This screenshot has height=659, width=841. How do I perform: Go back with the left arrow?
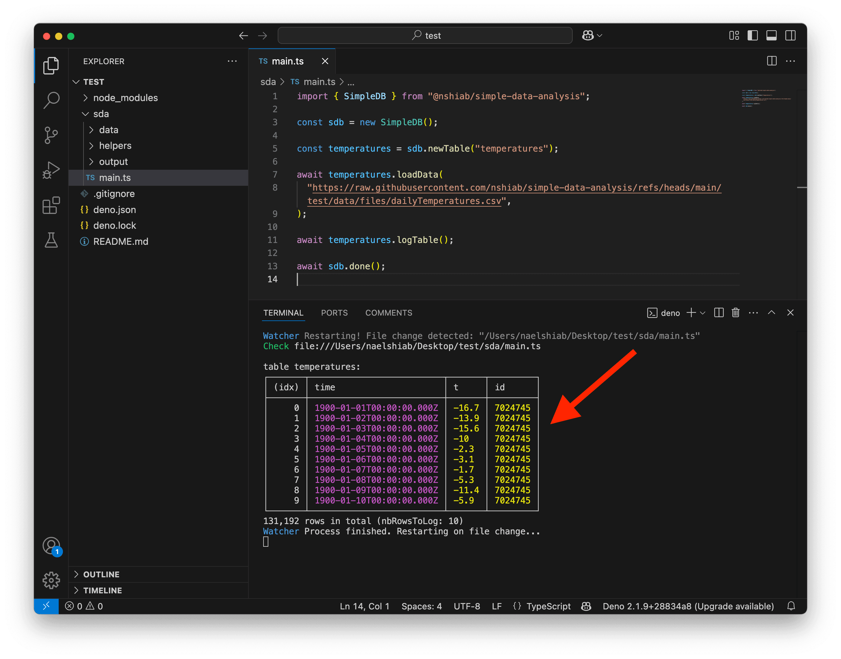(x=244, y=35)
